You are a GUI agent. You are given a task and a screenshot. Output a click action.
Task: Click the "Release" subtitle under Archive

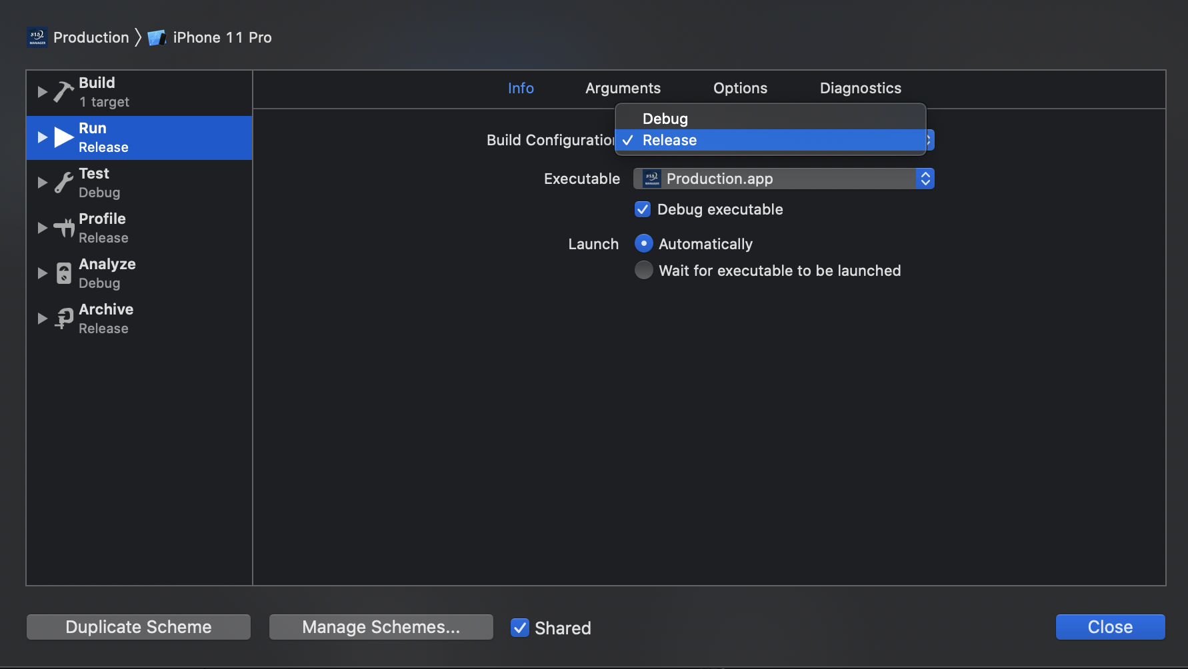click(x=103, y=329)
